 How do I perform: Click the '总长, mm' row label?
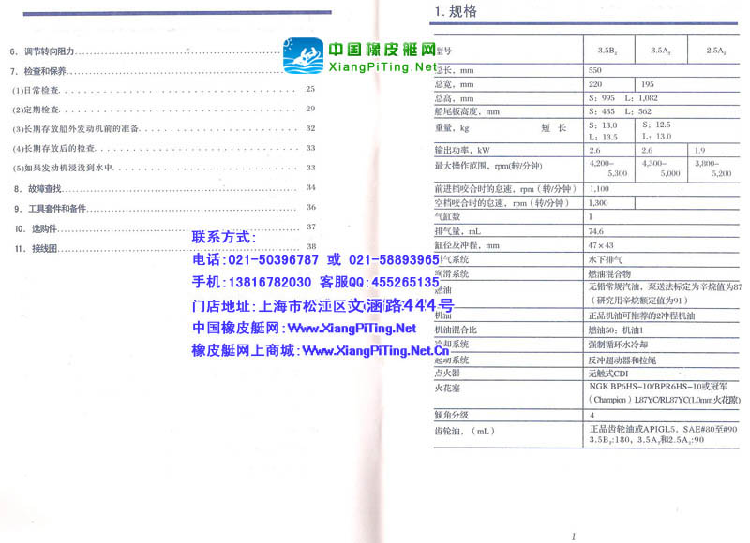coord(454,70)
